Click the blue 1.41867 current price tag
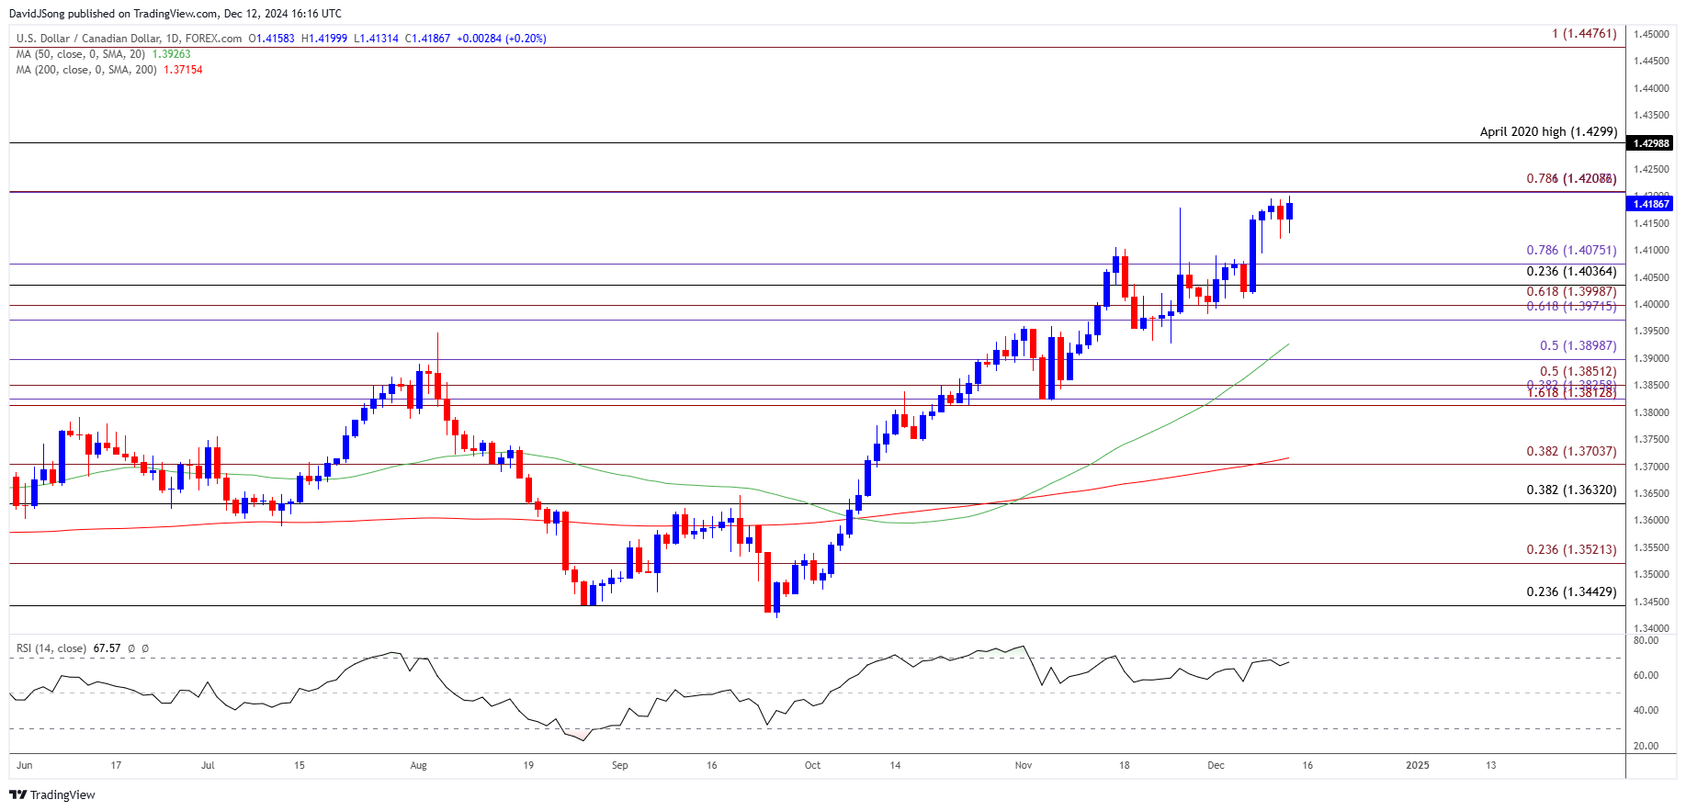Viewport: 1686px width, 811px height. pos(1650,204)
